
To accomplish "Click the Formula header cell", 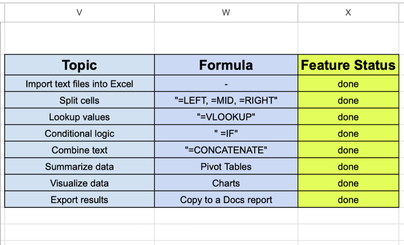I will click(226, 65).
